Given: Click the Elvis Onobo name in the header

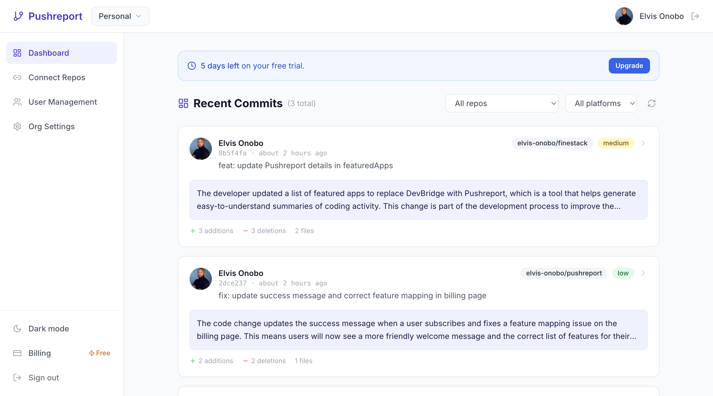Looking at the screenshot, I should pos(661,16).
